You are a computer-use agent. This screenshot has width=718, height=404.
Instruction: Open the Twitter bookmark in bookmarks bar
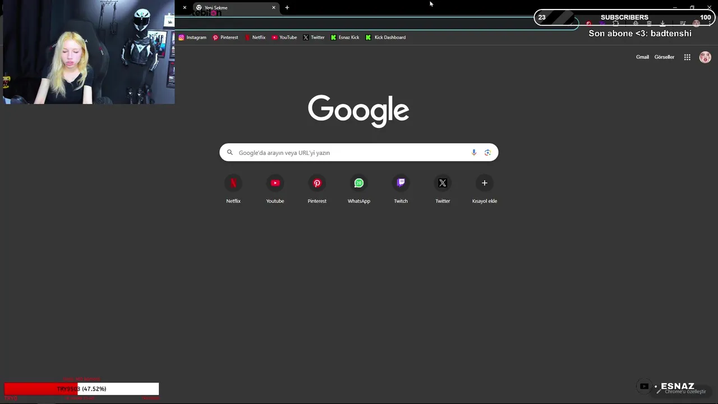[x=314, y=38]
